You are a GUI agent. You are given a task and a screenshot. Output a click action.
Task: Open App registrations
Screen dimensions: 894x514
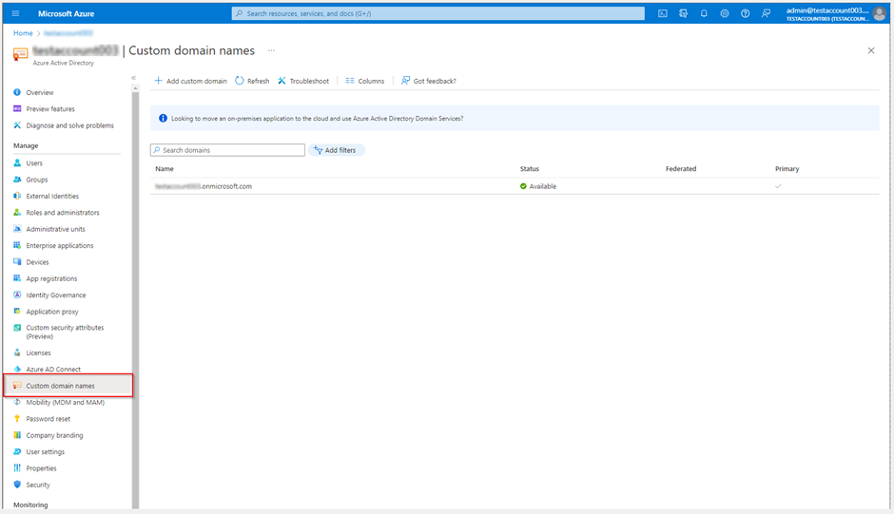click(x=45, y=278)
